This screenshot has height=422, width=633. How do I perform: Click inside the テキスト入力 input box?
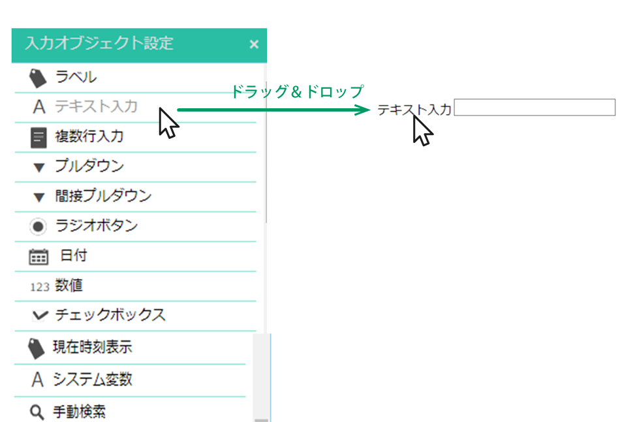pos(534,108)
